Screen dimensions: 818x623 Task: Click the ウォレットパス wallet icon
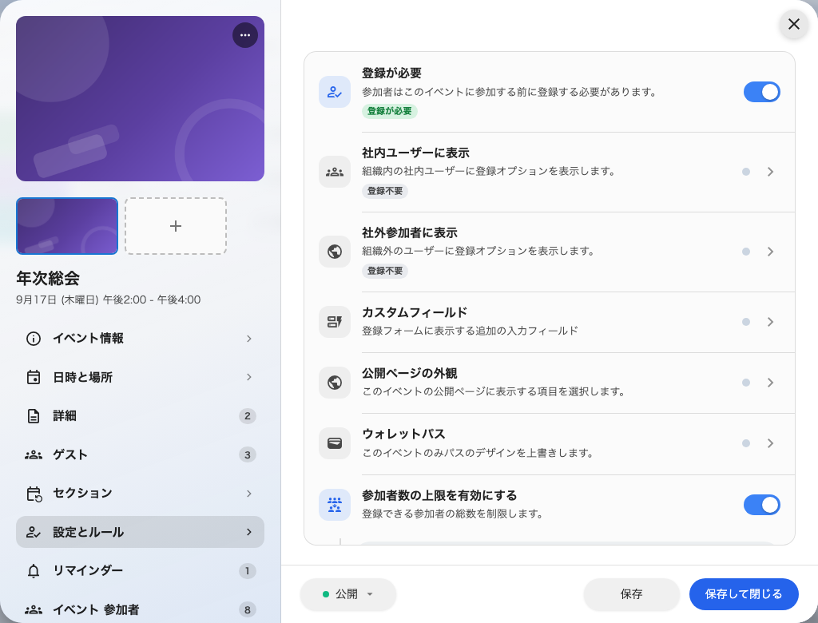click(x=335, y=443)
